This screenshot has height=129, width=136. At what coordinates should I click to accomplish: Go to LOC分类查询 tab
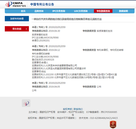click(81, 11)
